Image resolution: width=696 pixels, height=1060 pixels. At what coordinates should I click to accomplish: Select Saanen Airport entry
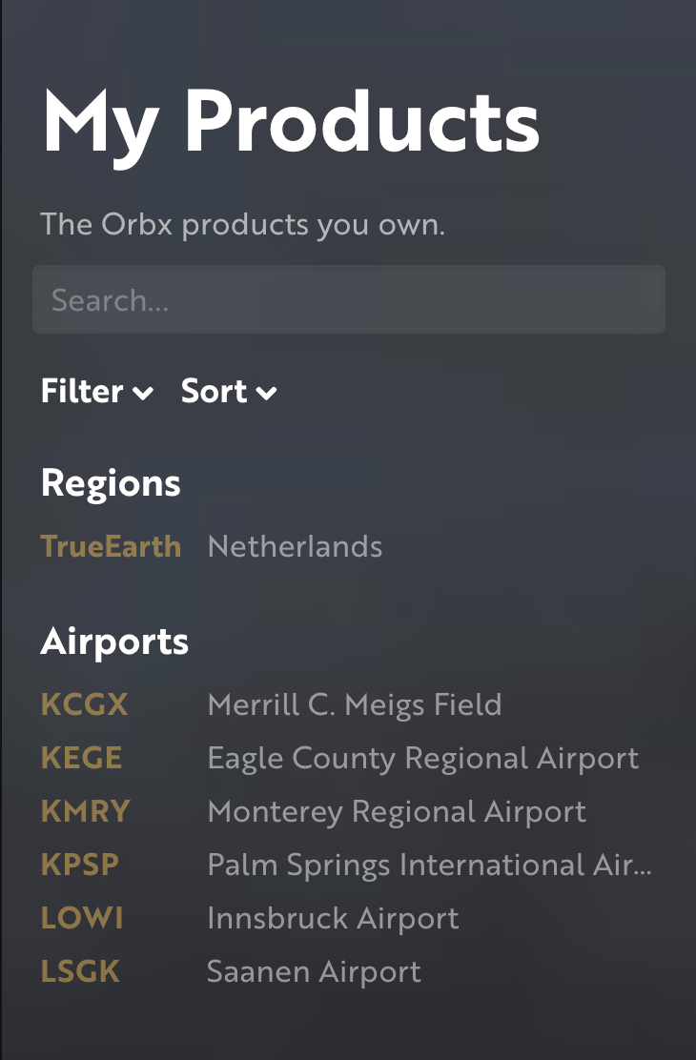click(314, 972)
